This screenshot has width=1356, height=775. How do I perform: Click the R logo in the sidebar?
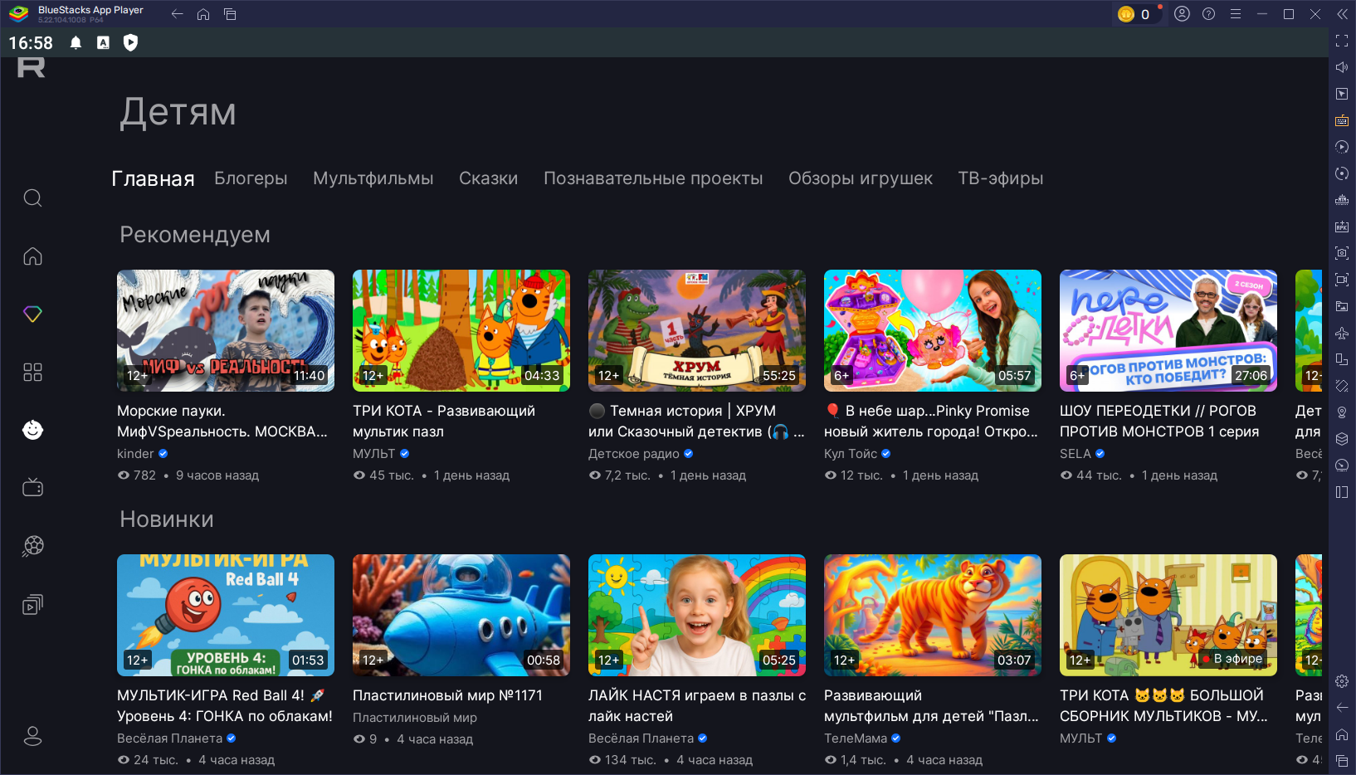(x=32, y=67)
